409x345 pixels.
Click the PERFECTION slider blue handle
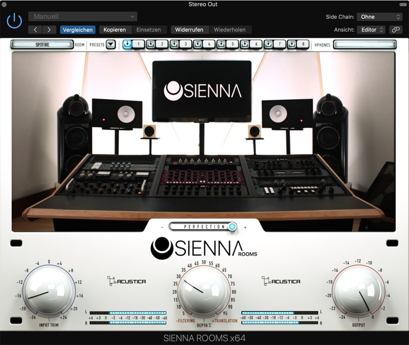[232, 227]
